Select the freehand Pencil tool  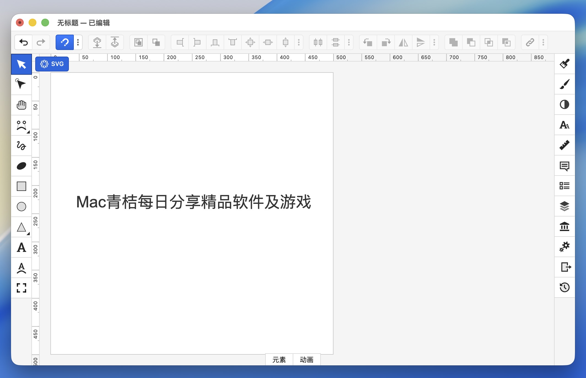click(x=21, y=145)
